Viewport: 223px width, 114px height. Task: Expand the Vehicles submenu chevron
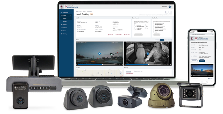pos(71,28)
